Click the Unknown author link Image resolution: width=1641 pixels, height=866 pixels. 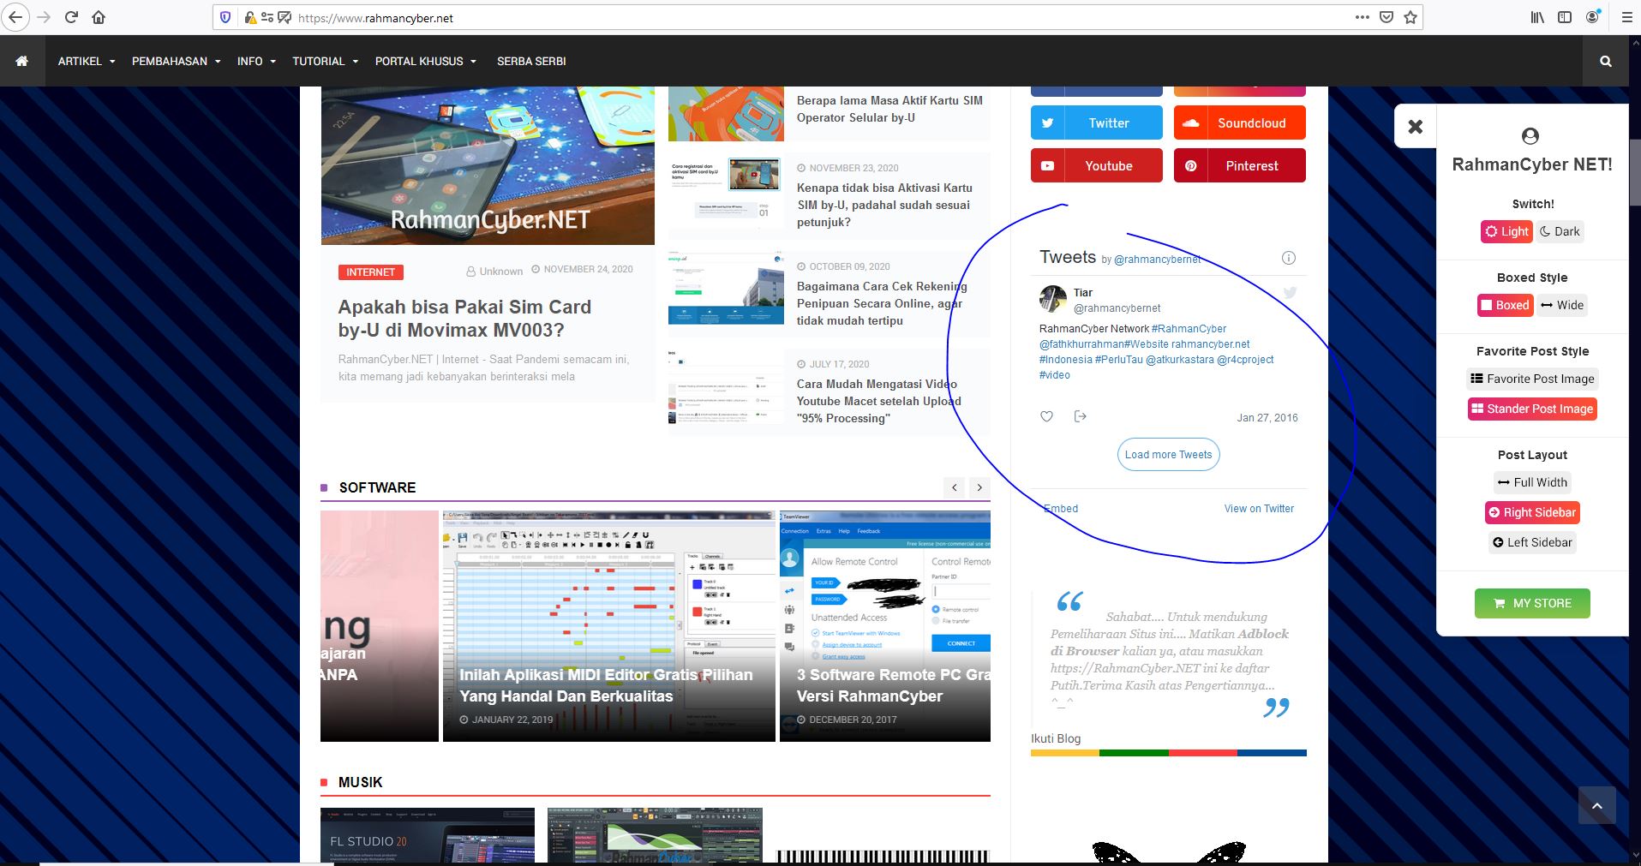pyautogui.click(x=500, y=272)
